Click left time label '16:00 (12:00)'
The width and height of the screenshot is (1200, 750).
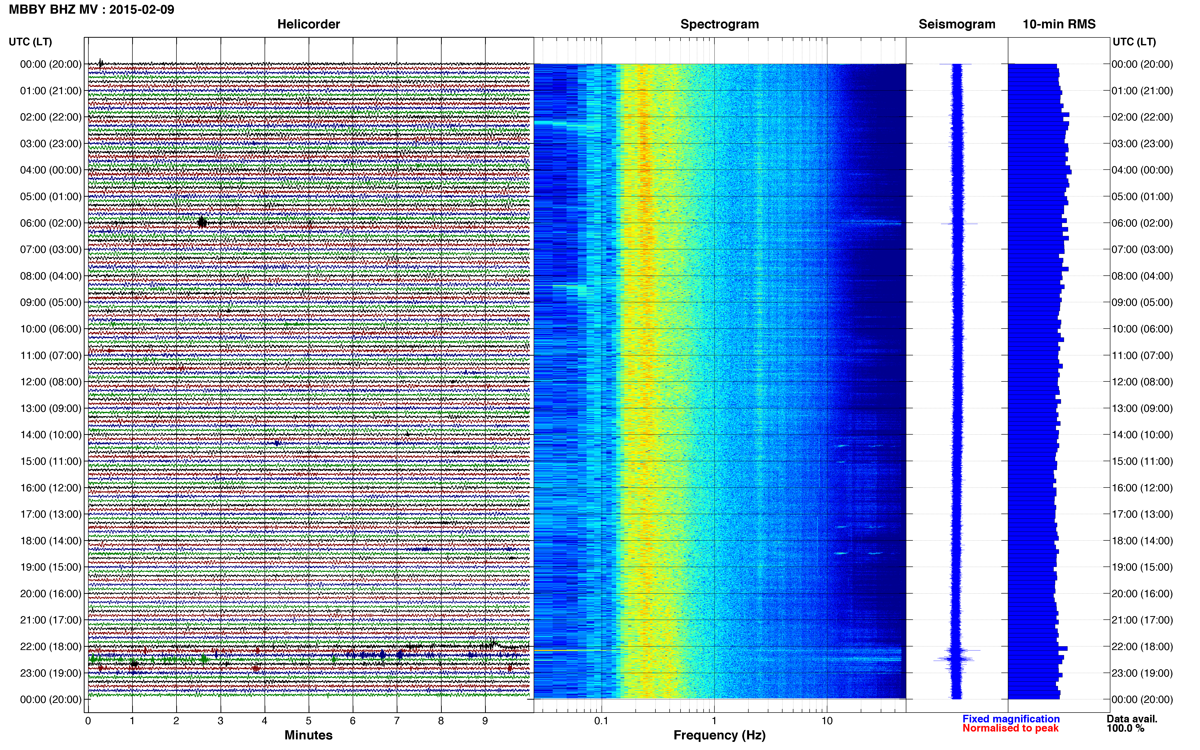click(x=51, y=488)
